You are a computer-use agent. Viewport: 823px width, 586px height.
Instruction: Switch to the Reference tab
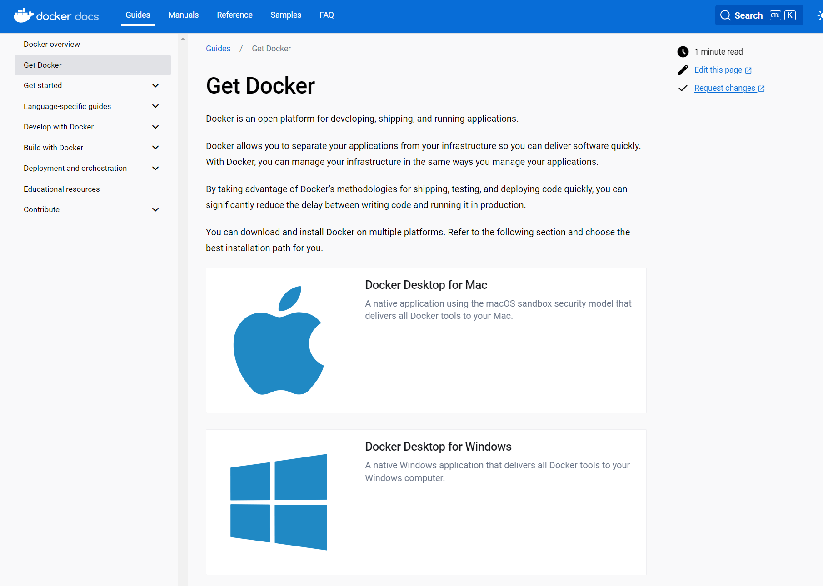[234, 15]
